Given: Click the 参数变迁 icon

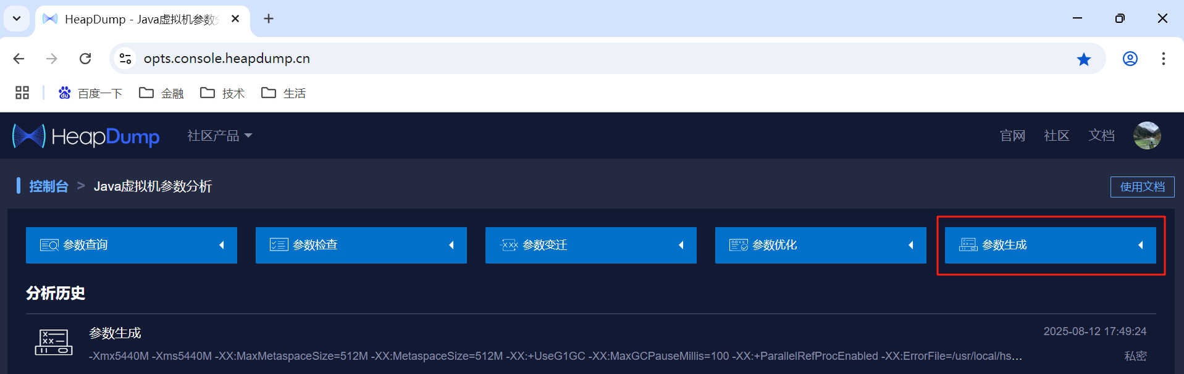Looking at the screenshot, I should pyautogui.click(x=509, y=245).
